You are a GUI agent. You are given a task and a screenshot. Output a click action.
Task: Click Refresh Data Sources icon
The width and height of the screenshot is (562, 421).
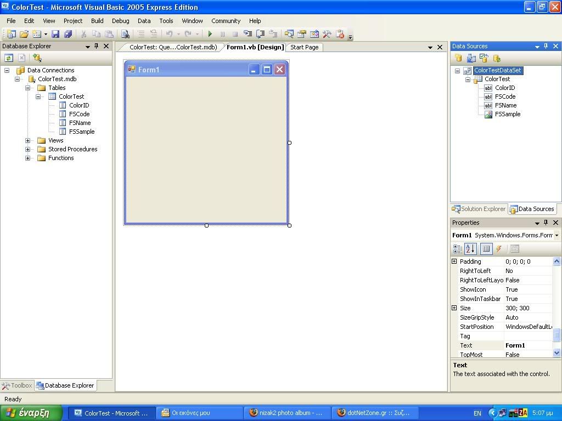tap(497, 58)
